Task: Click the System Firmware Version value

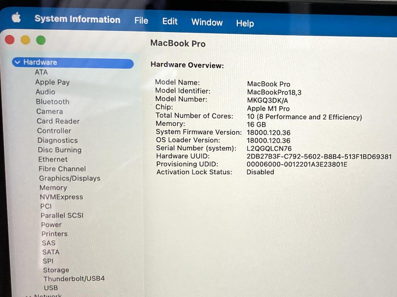Action: (269, 132)
